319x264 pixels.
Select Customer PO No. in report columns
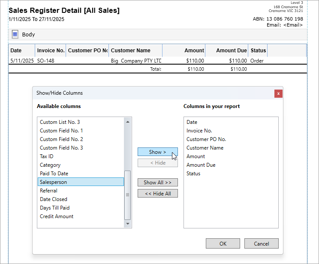tap(206, 139)
